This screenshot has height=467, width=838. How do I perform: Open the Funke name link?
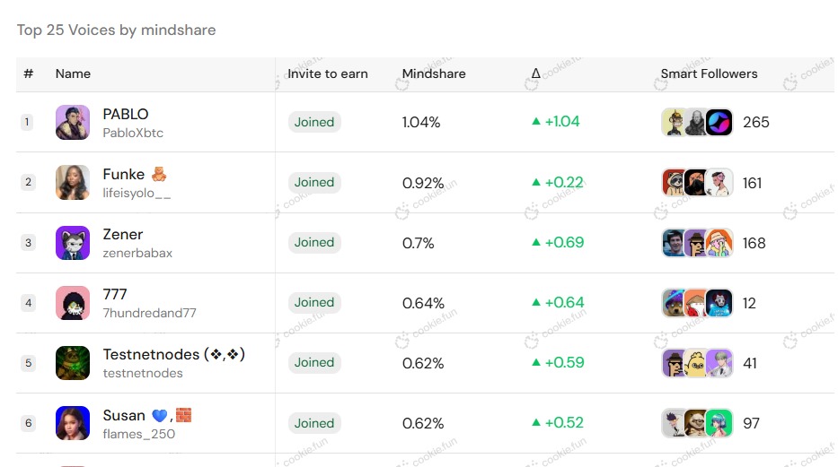pyautogui.click(x=123, y=174)
